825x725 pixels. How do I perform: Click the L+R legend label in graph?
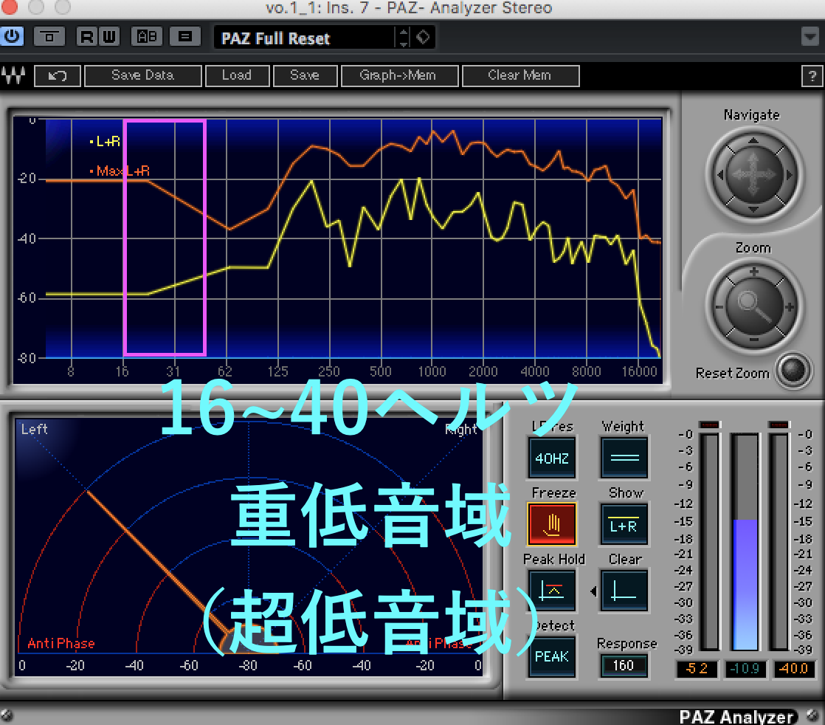tap(108, 141)
